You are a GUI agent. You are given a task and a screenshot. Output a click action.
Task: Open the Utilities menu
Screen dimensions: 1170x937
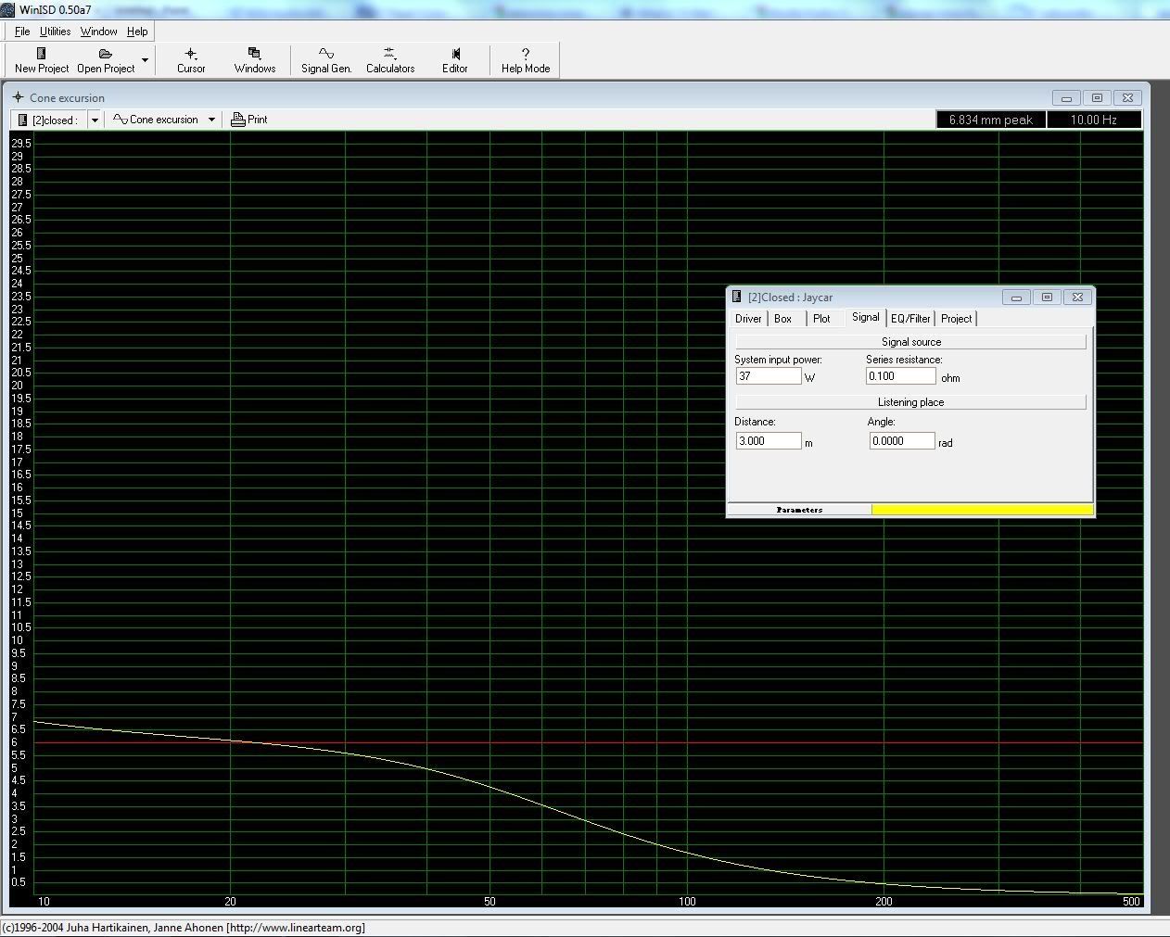click(56, 32)
